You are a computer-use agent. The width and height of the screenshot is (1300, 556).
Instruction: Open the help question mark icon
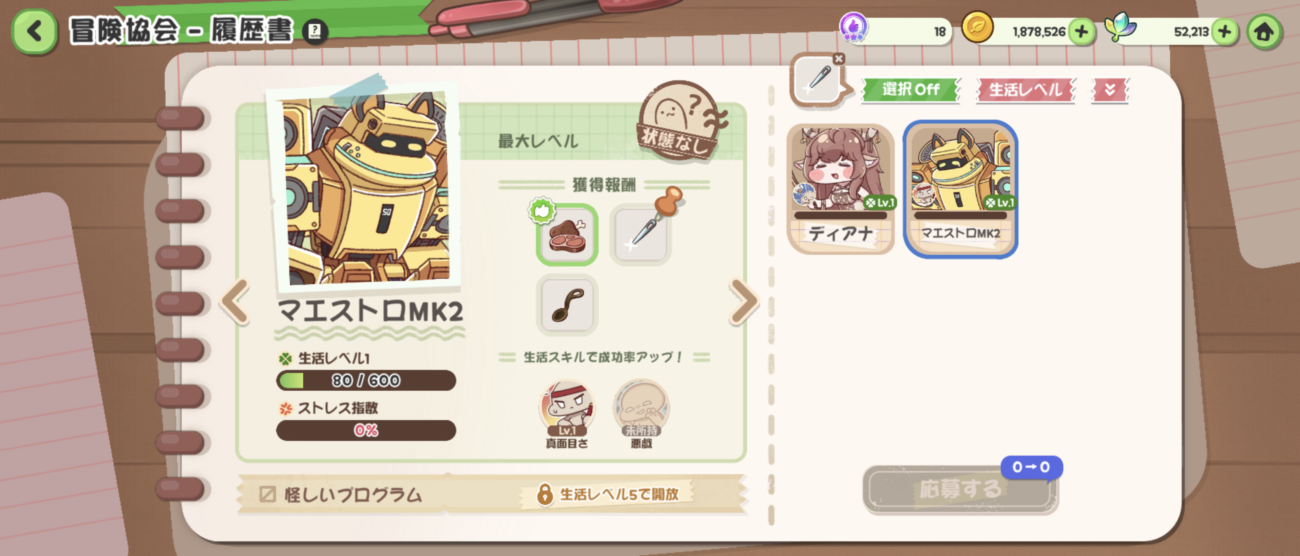point(315,31)
